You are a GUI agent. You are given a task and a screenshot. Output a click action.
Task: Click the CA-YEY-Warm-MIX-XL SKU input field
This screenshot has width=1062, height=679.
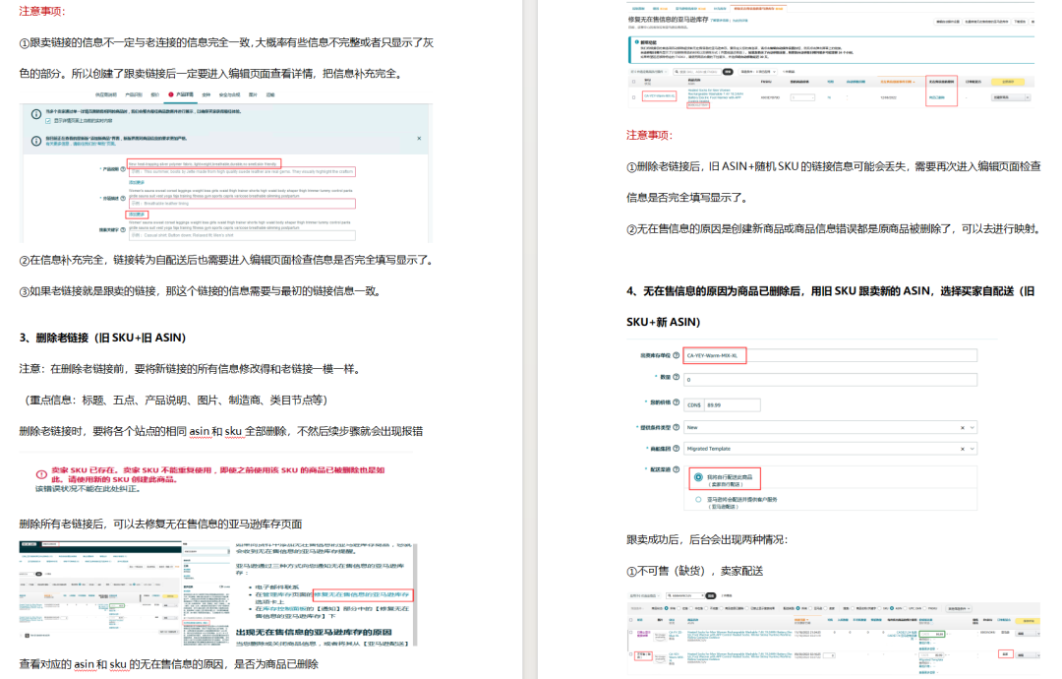pos(716,355)
